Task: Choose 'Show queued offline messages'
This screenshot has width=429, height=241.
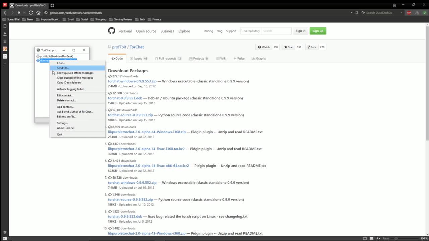Action: (x=77, y=73)
